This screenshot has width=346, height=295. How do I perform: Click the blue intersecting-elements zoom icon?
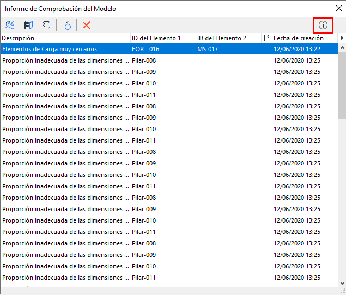click(x=10, y=25)
